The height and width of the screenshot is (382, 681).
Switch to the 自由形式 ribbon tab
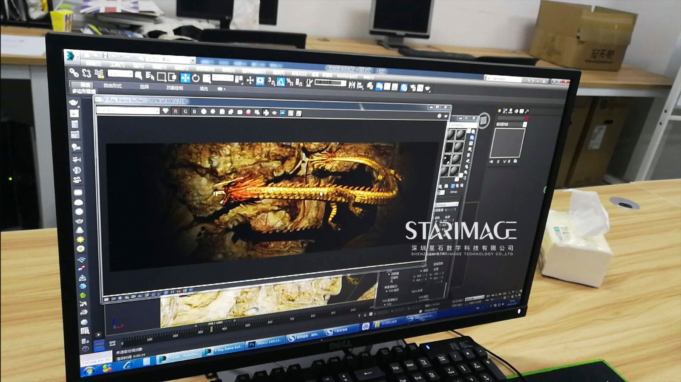pyautogui.click(x=112, y=86)
